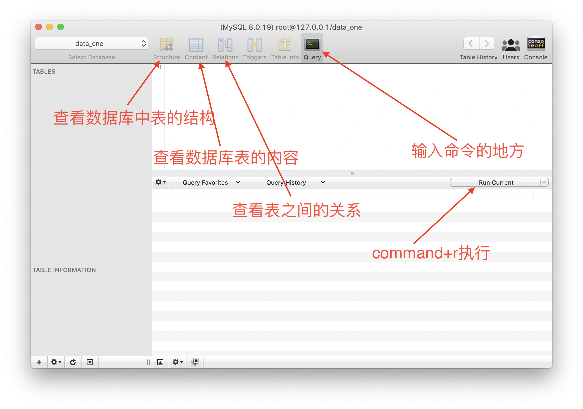Open the Relations view icon
Image resolution: width=583 pixels, height=409 pixels.
pyautogui.click(x=225, y=45)
